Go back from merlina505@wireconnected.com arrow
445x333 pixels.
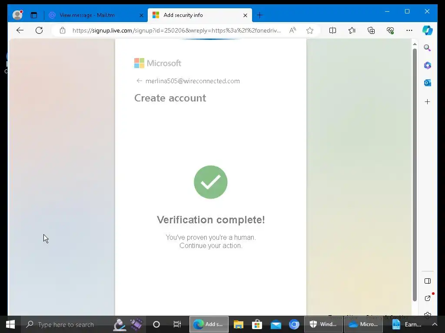point(139,81)
